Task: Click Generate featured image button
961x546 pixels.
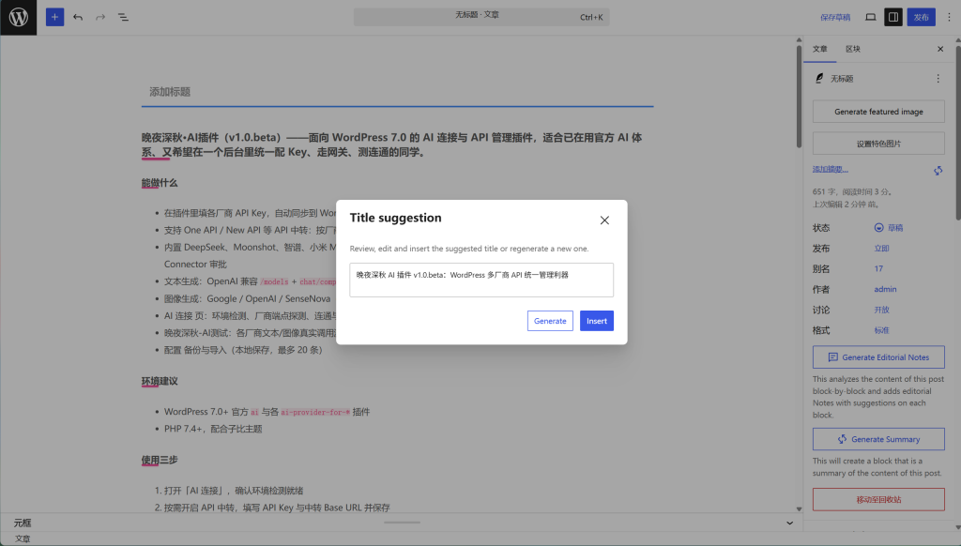Action: 878,112
